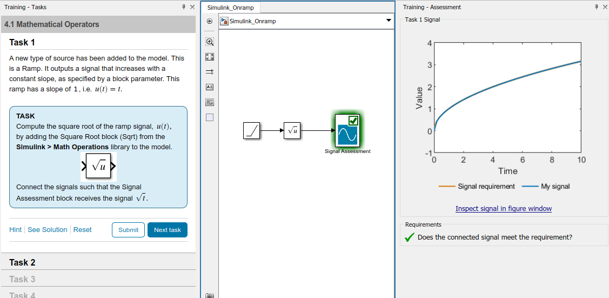Open the Hint link
This screenshot has height=298, width=609.
[x=15, y=230]
